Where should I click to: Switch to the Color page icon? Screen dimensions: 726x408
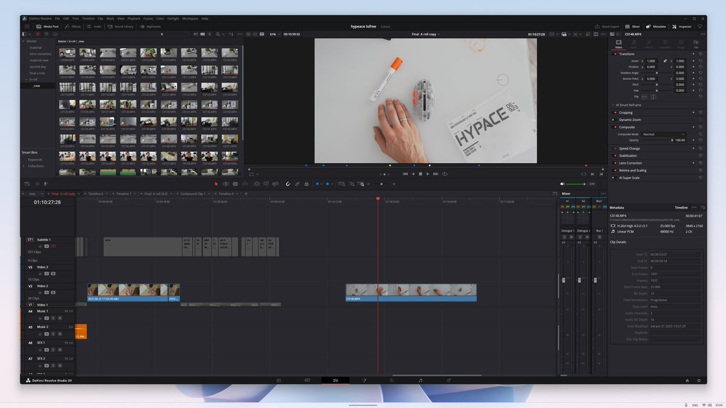point(392,380)
